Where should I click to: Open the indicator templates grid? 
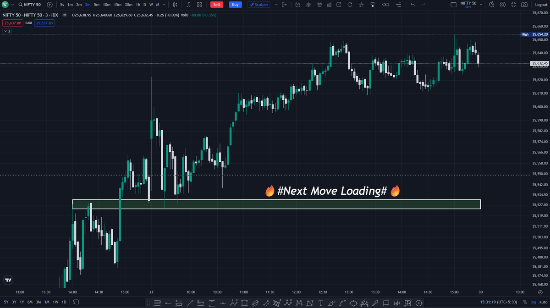pyautogui.click(x=199, y=5)
